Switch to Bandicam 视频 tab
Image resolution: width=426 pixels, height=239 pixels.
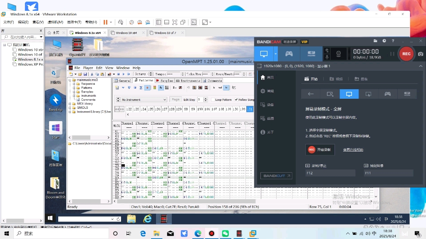pos(336,79)
